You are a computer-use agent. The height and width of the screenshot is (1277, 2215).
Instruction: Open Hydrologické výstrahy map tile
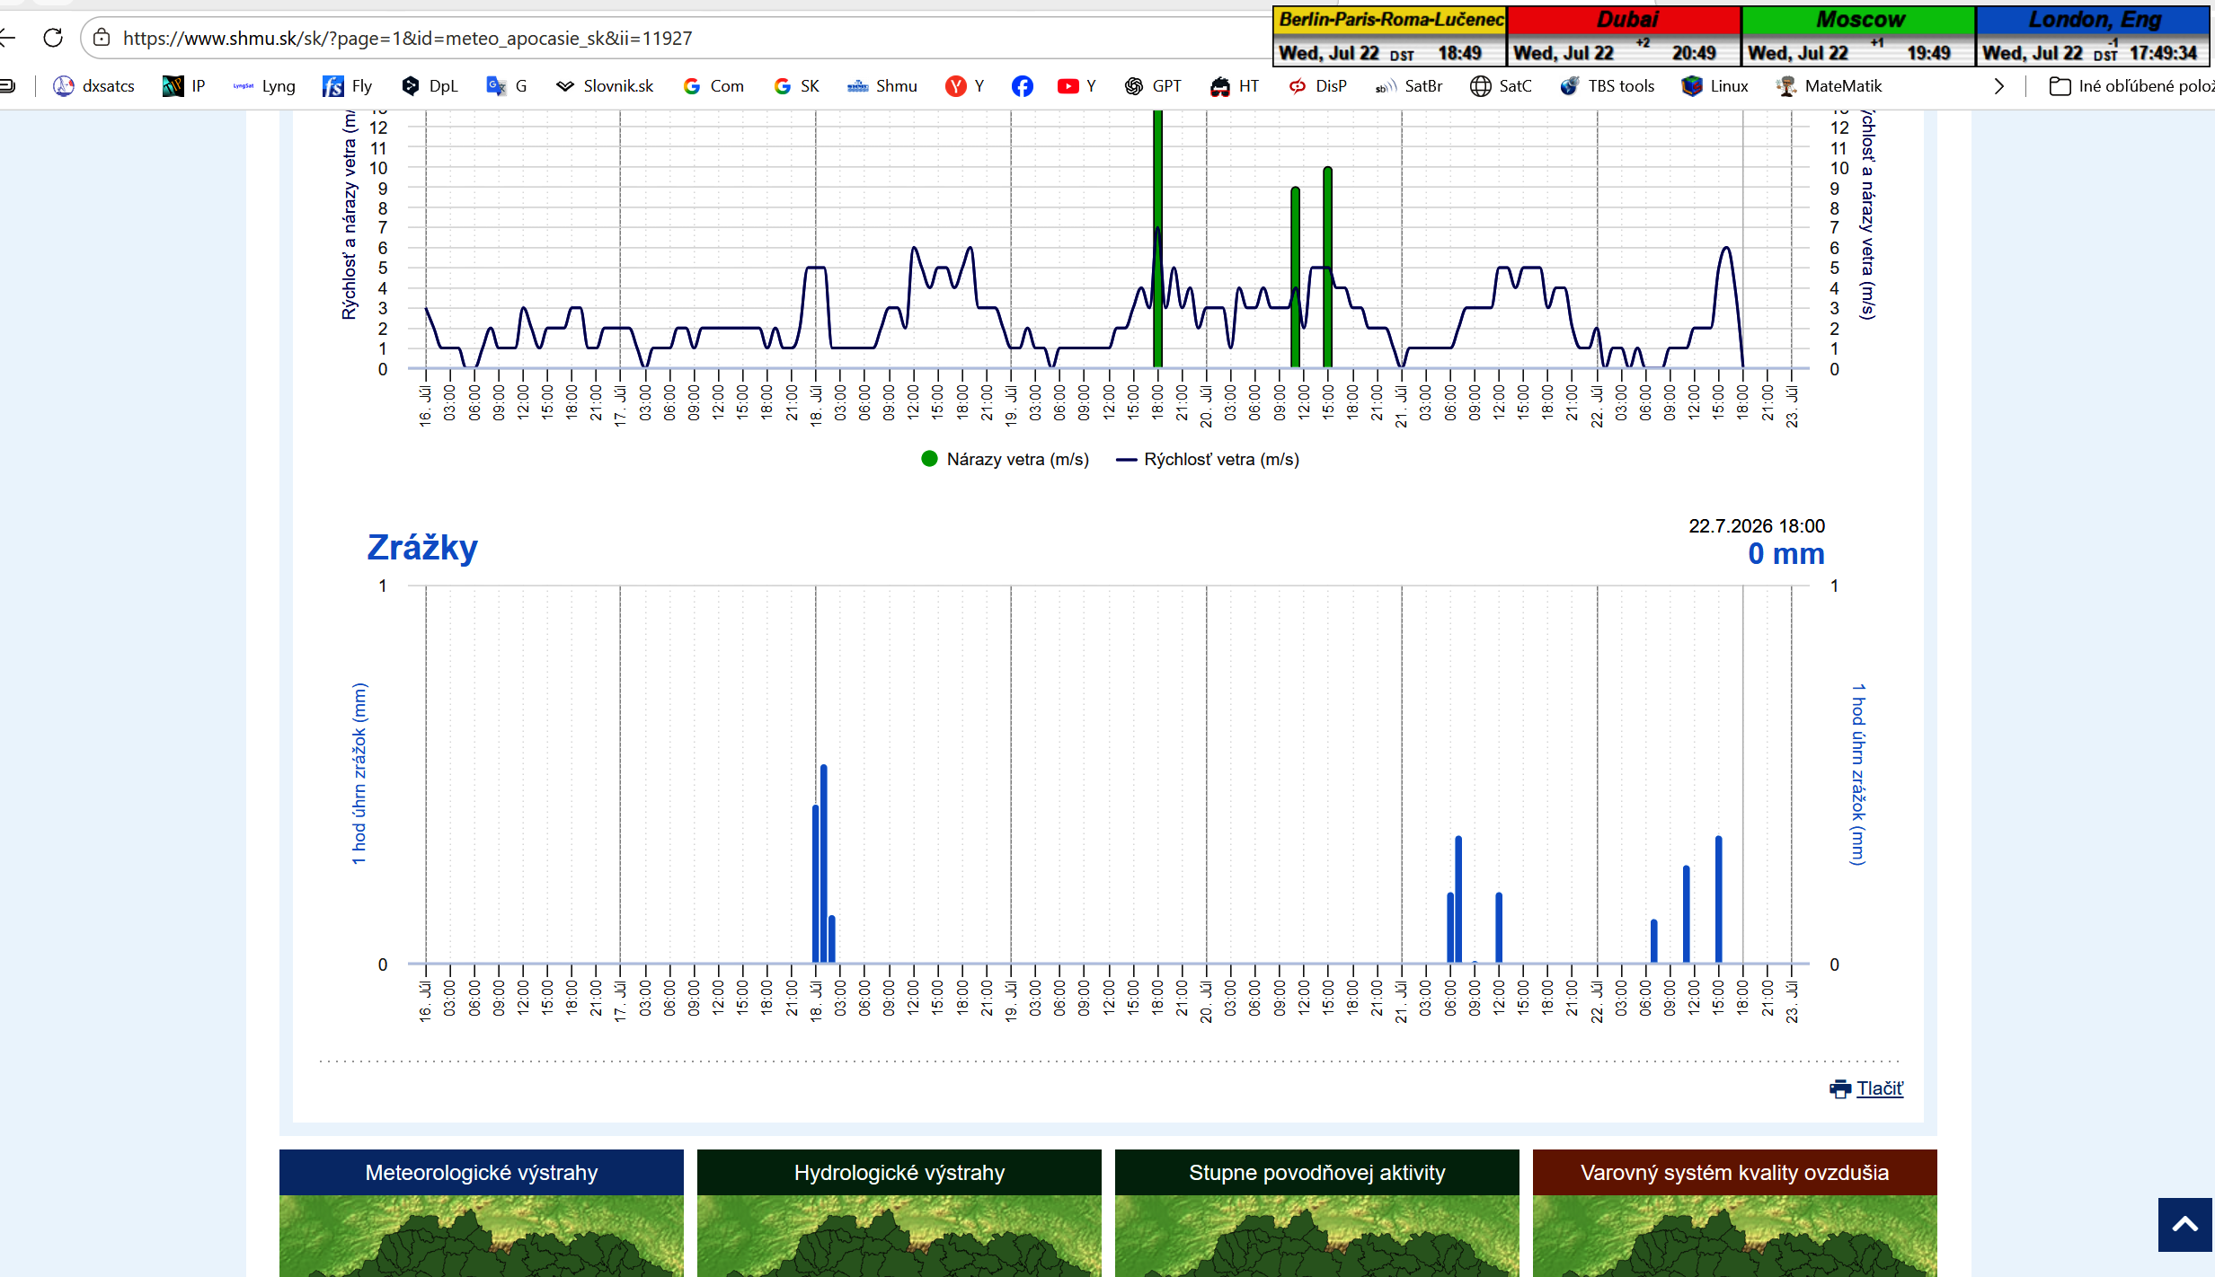point(899,1212)
